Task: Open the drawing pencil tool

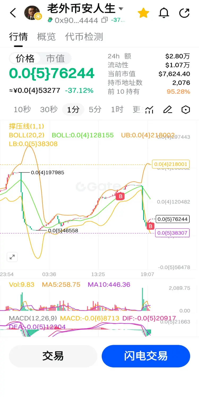Action: [x=168, y=109]
